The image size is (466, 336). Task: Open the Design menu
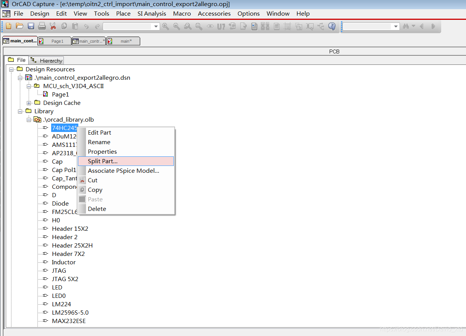[x=40, y=13]
